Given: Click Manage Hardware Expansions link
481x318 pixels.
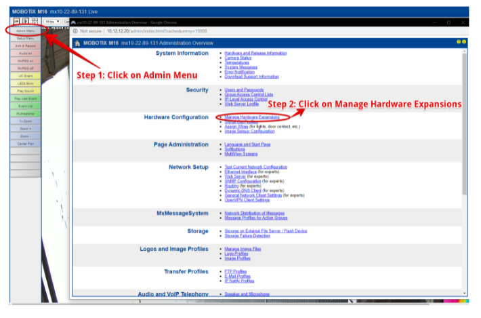Looking at the screenshot, I should tap(252, 117).
